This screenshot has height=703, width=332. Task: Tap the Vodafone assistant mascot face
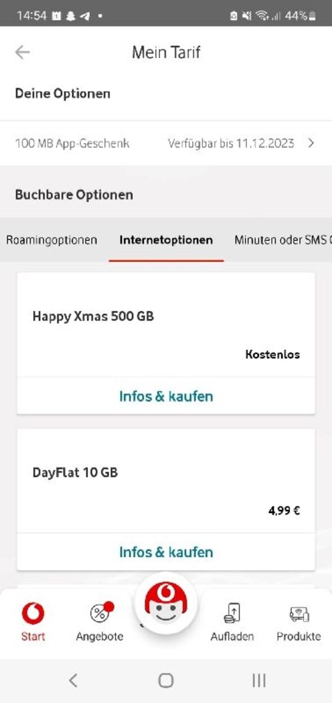pyautogui.click(x=165, y=603)
